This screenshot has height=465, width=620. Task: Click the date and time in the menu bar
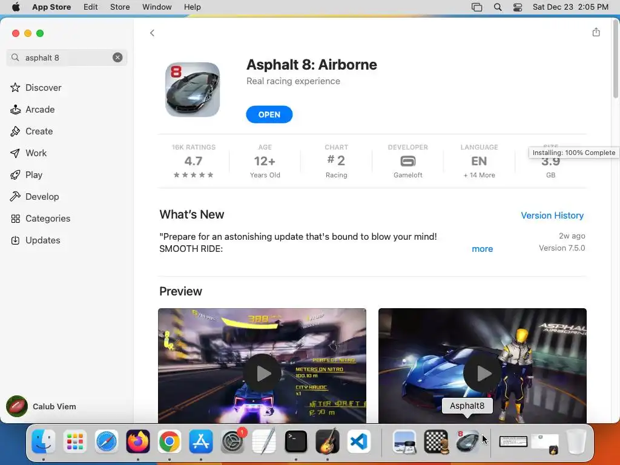[570, 7]
